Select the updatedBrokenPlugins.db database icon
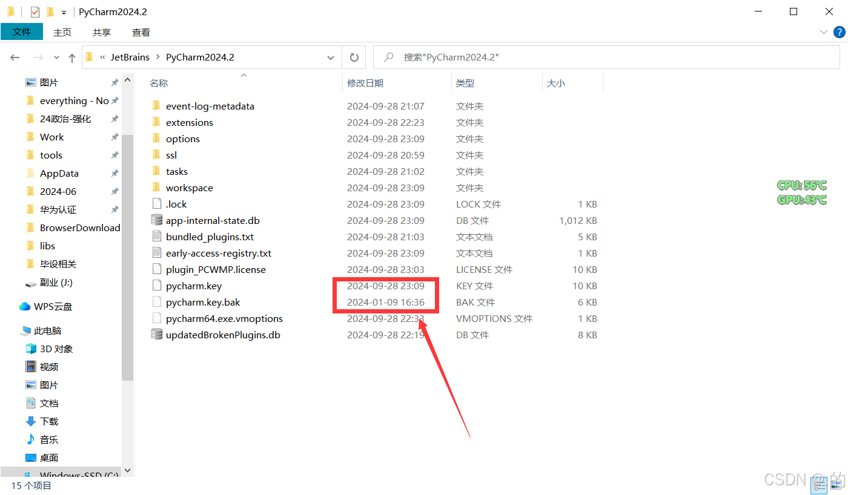 (156, 335)
